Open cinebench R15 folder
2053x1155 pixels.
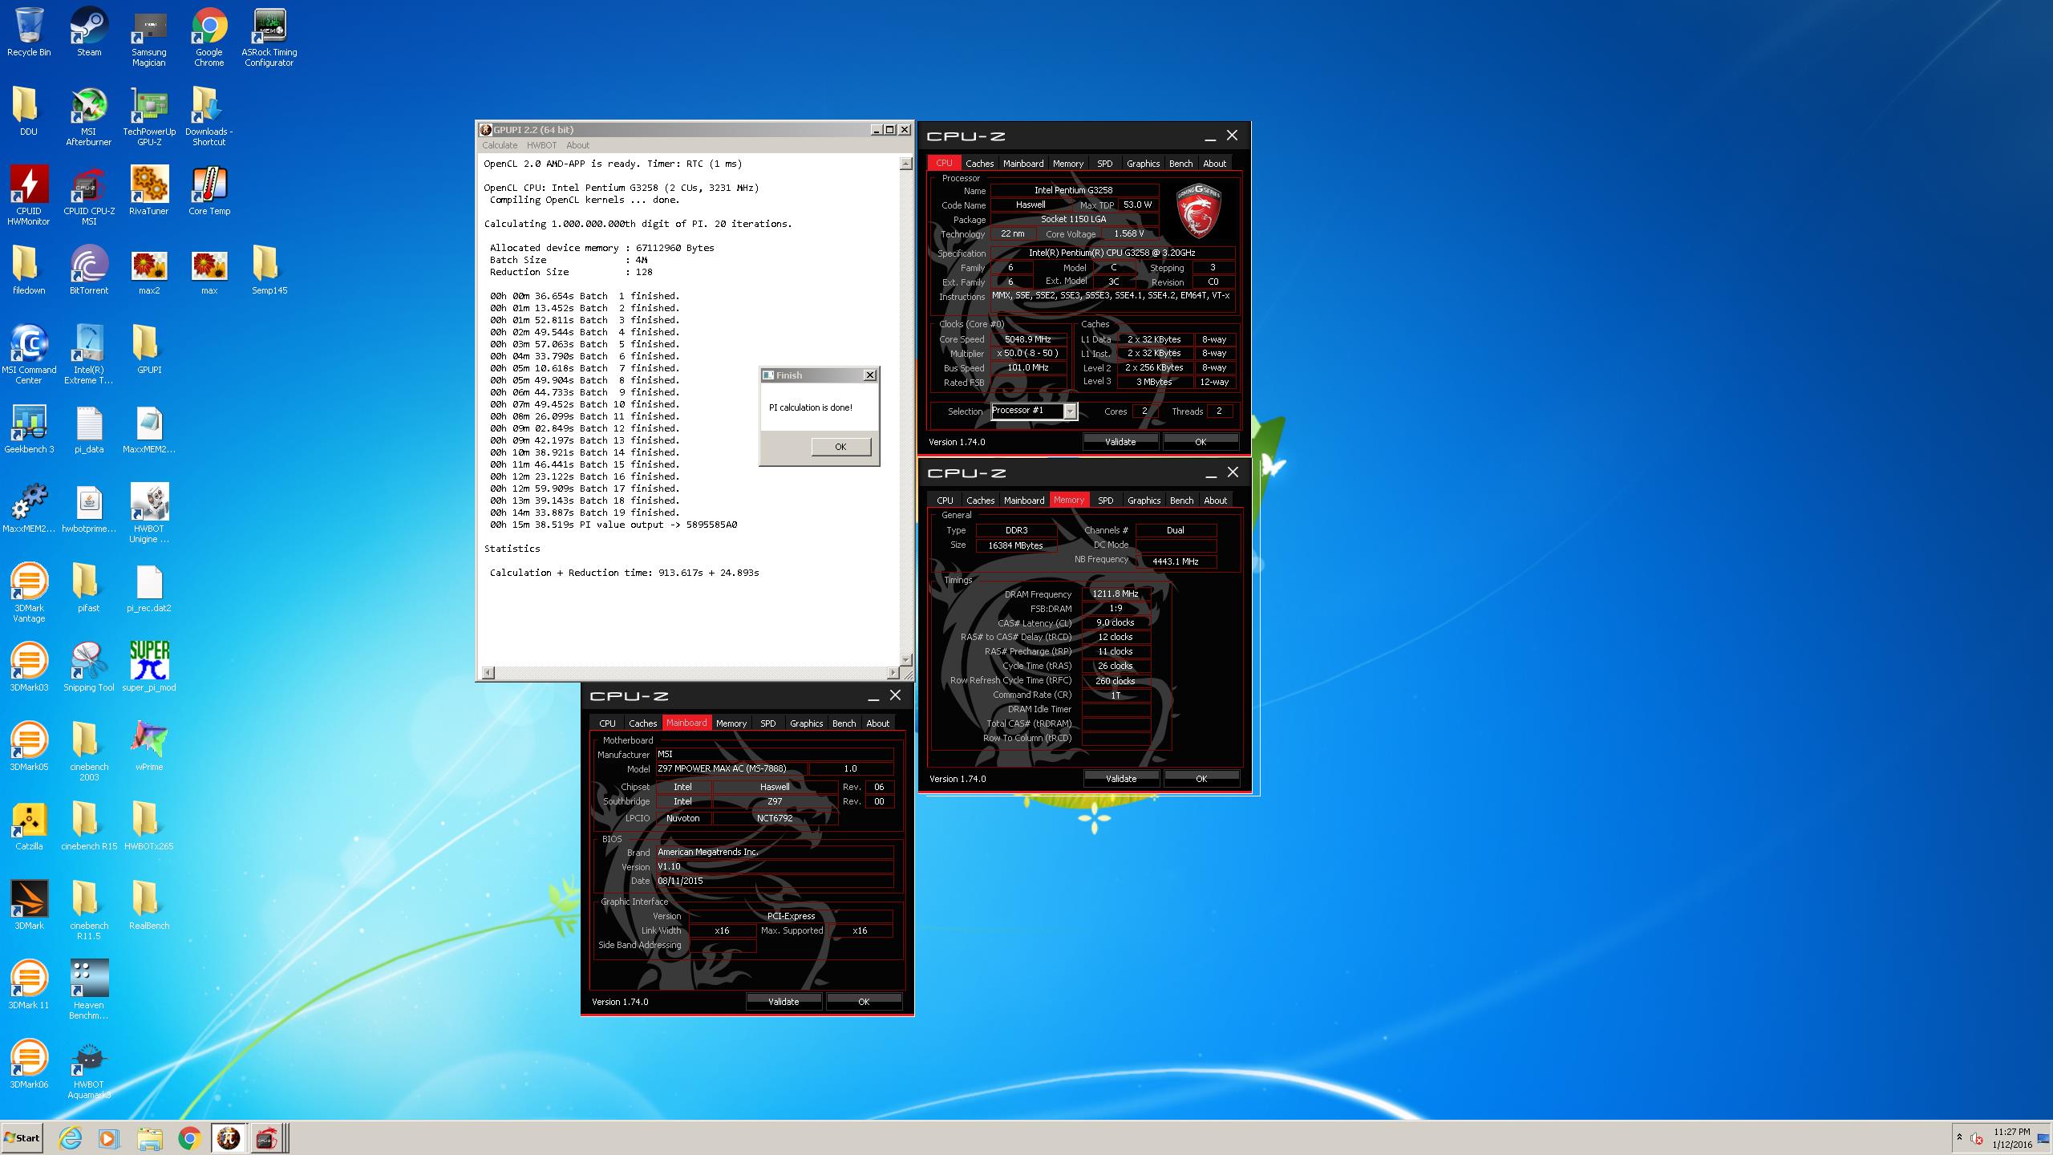click(89, 826)
